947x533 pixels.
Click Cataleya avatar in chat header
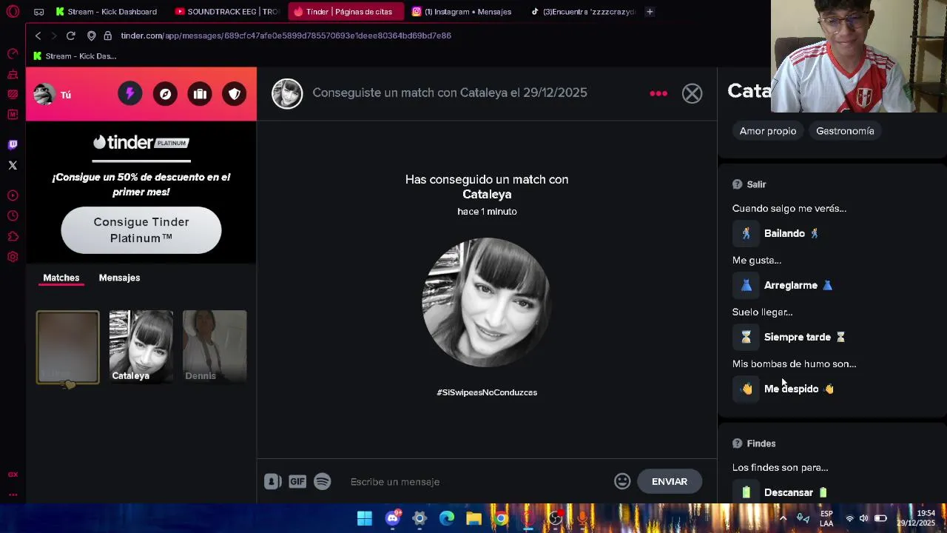point(287,94)
